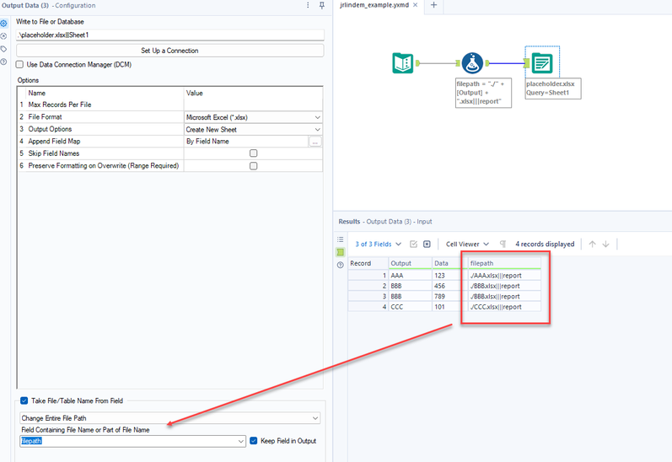Open Append Field Map ellipsis button
The width and height of the screenshot is (672, 462).
pyautogui.click(x=315, y=142)
